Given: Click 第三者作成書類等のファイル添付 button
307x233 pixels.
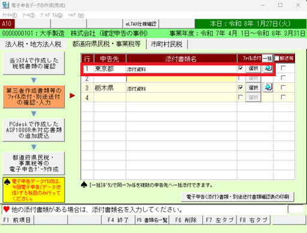Looking at the screenshot, I should point(34,97).
